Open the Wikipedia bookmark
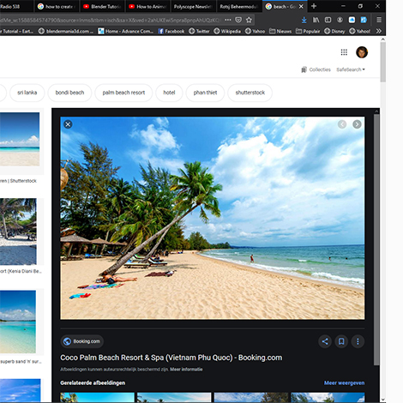Viewport: 403px width, 403px height. [x=227, y=31]
